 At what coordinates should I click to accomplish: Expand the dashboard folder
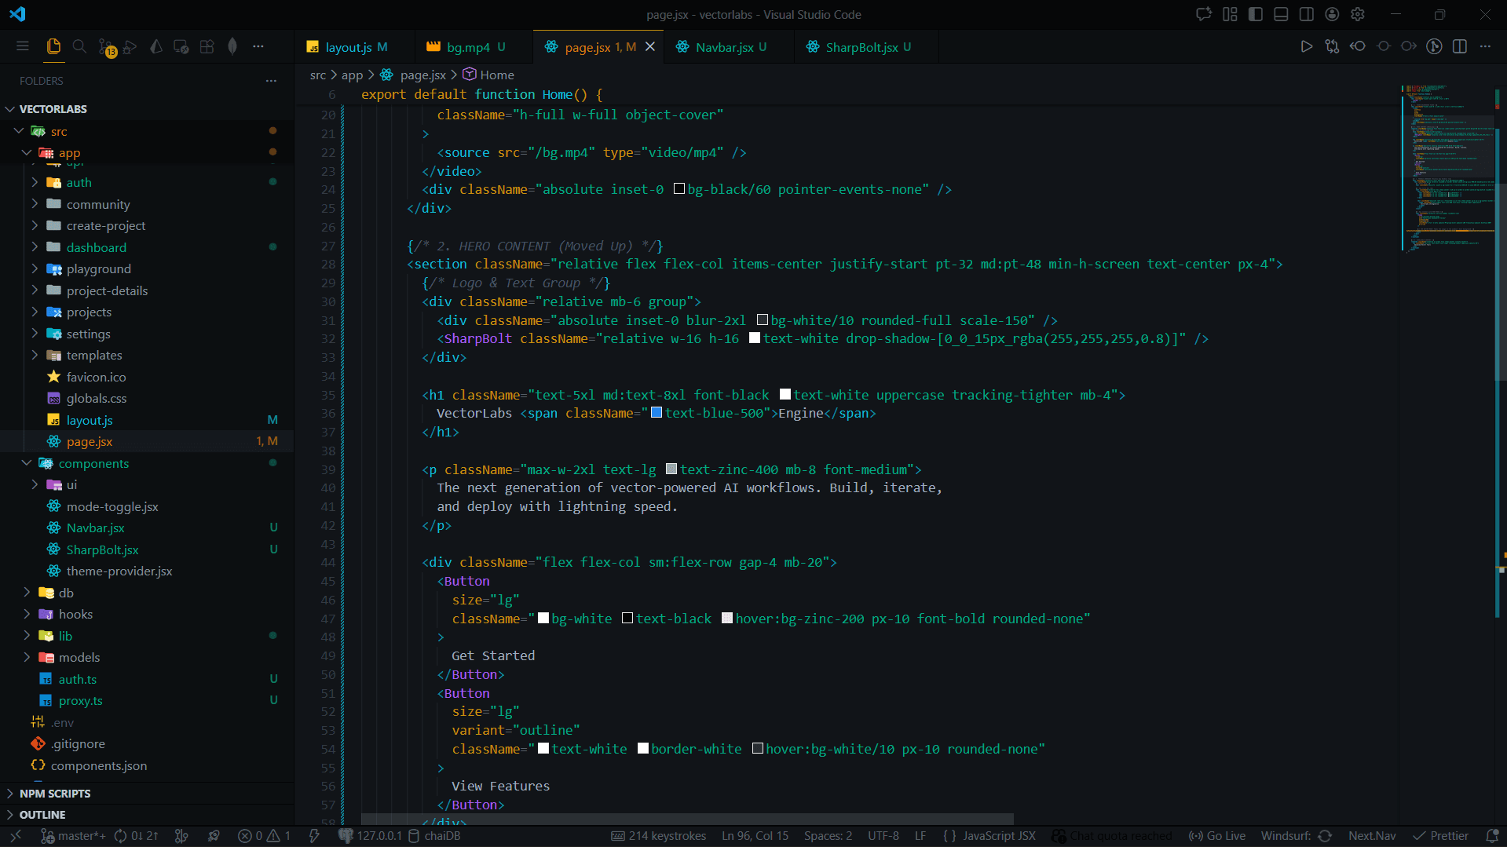[35, 247]
